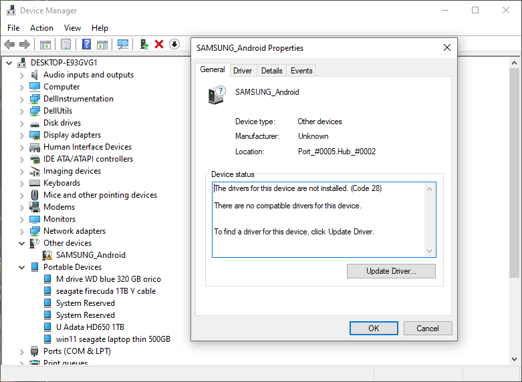Click the Display adapters icon

pos(35,136)
